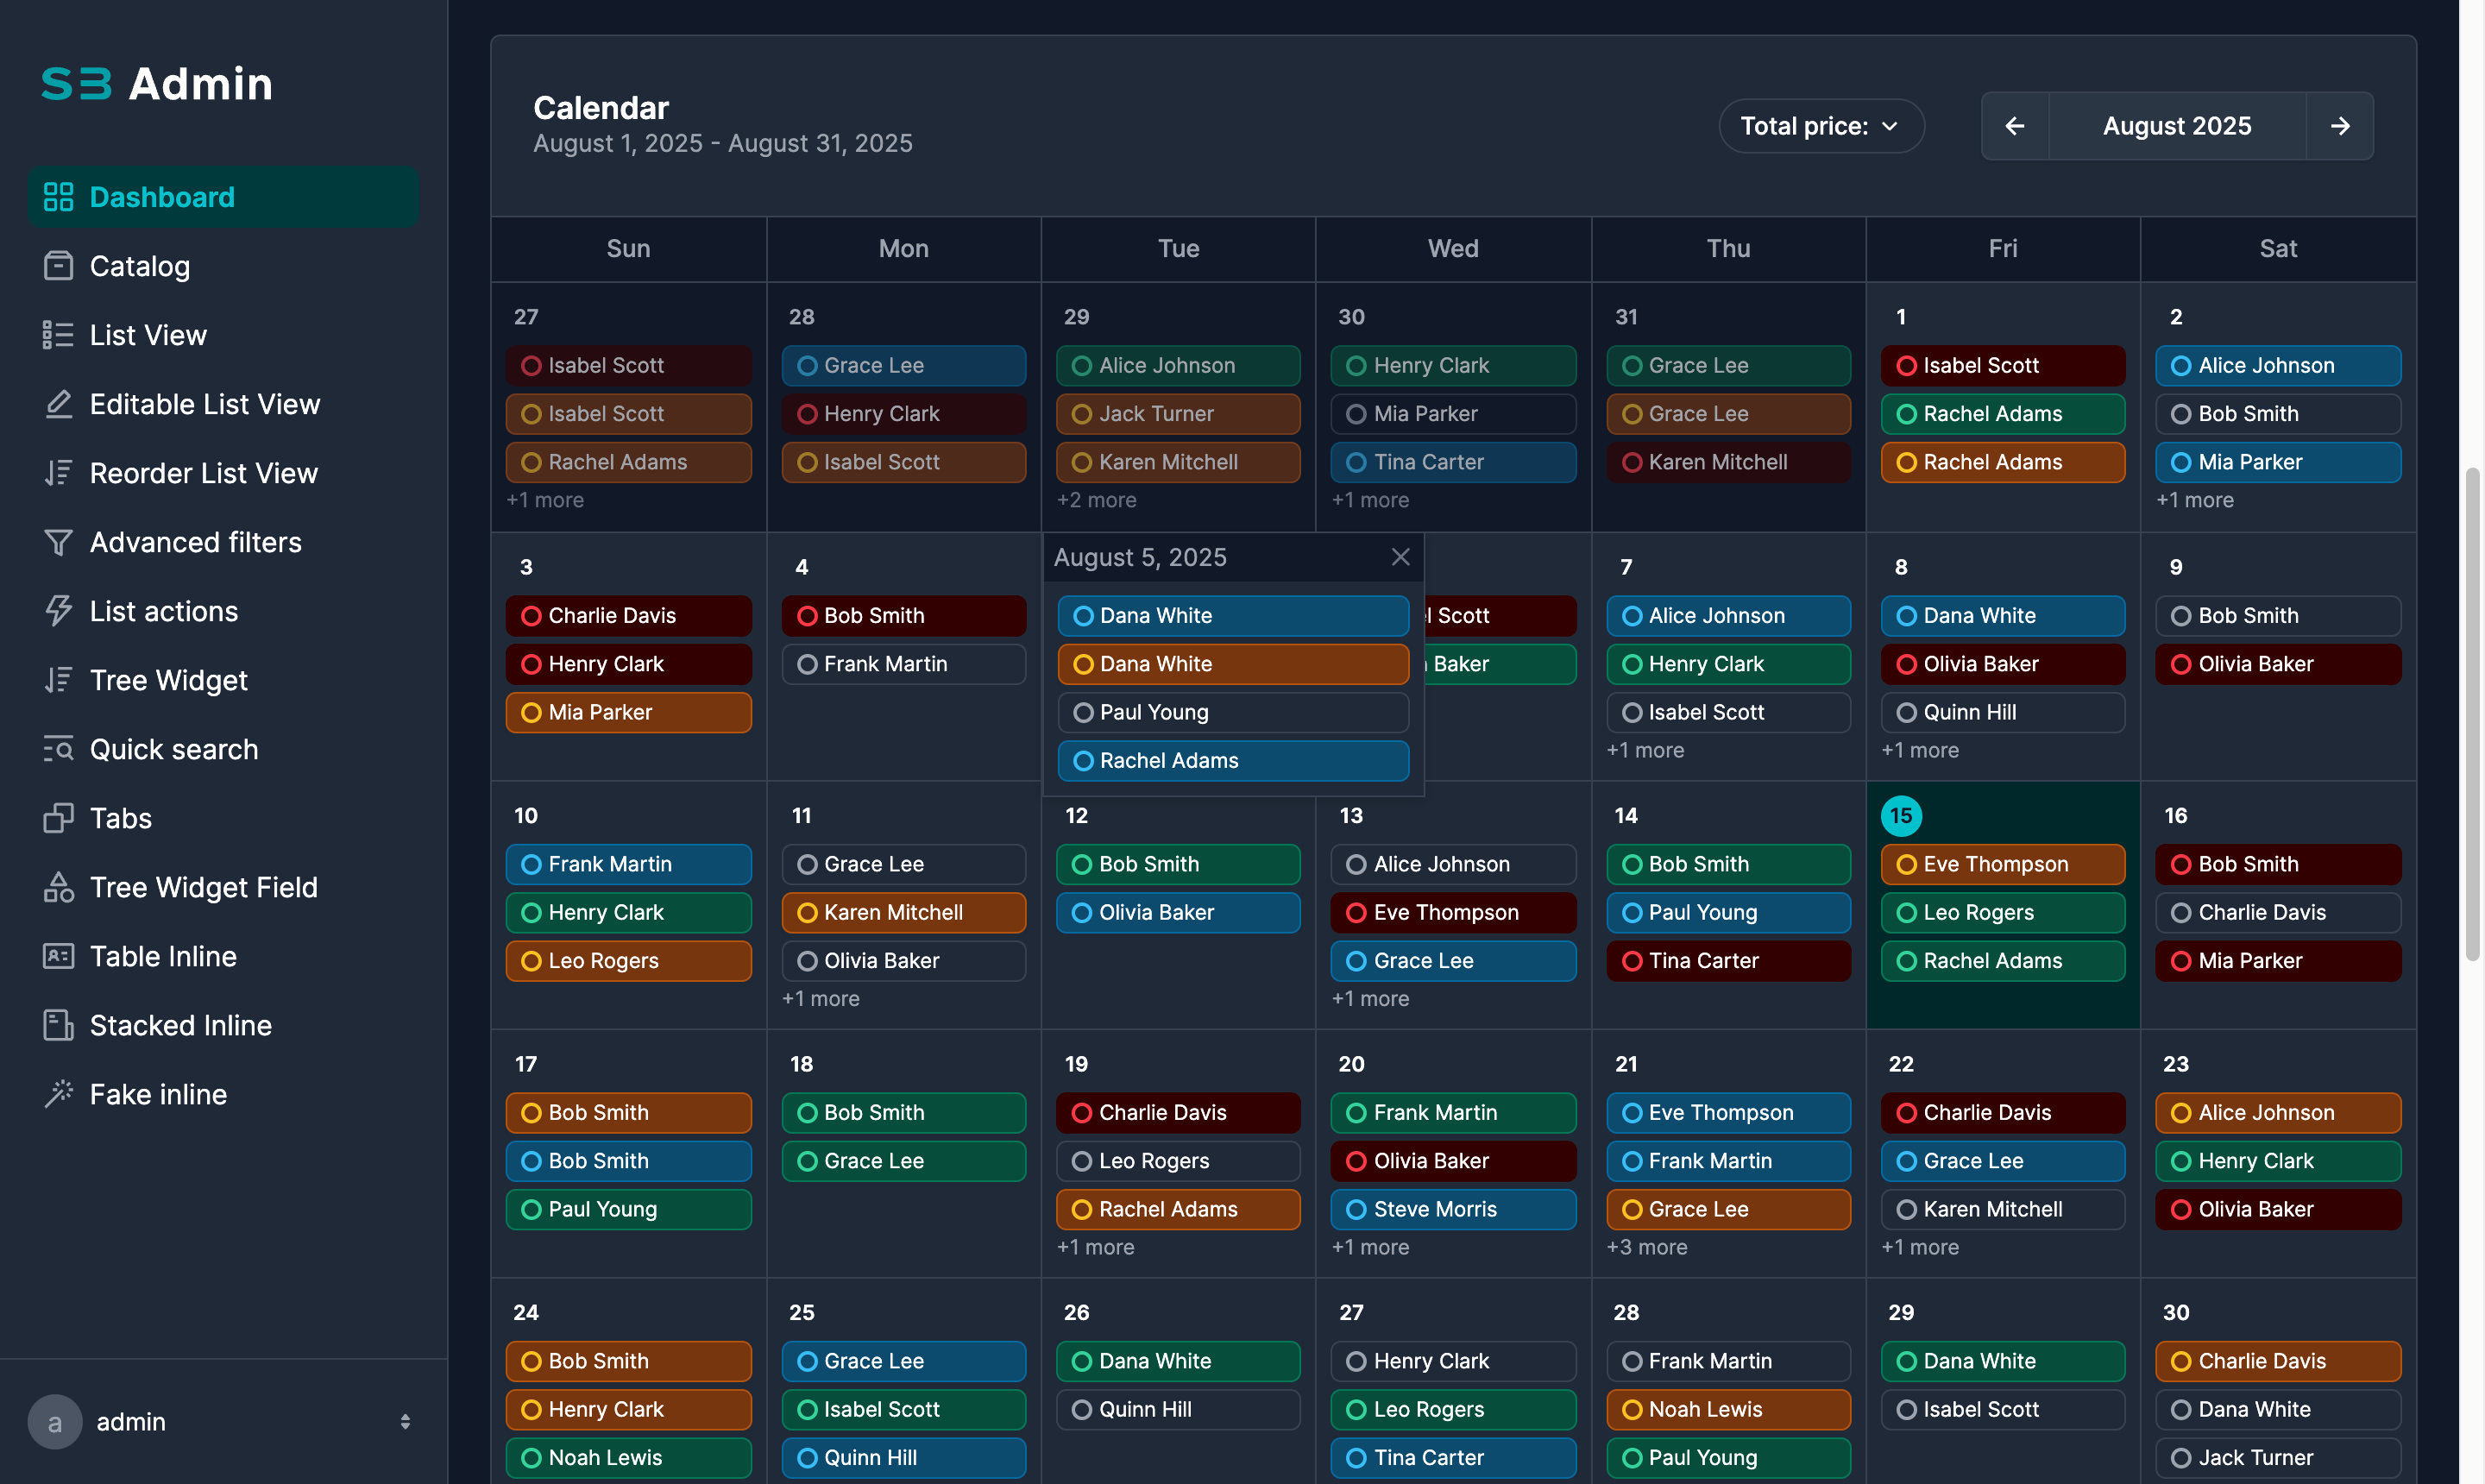
Task: Click the Quick search magnifier icon
Action: pos(58,749)
